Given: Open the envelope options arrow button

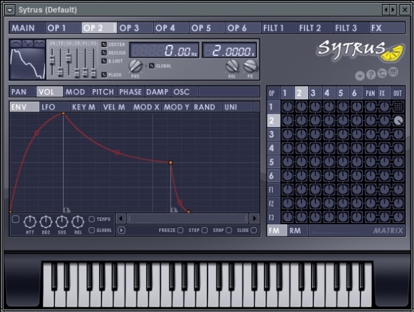Looking at the screenshot, I should [x=121, y=230].
